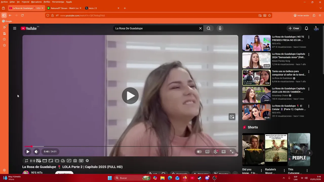The width and height of the screenshot is (324, 182).
Task: Toggle subtitles on the player
Action: [207, 152]
